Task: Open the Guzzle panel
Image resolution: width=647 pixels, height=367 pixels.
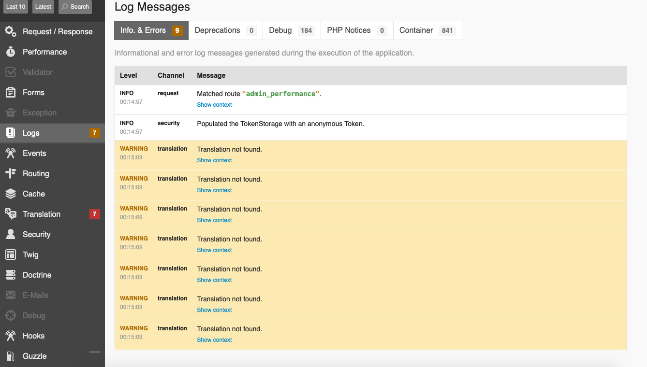Action: 52,356
